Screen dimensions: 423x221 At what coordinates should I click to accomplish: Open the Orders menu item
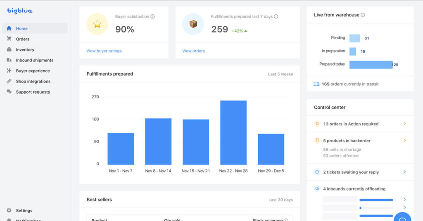pos(23,39)
